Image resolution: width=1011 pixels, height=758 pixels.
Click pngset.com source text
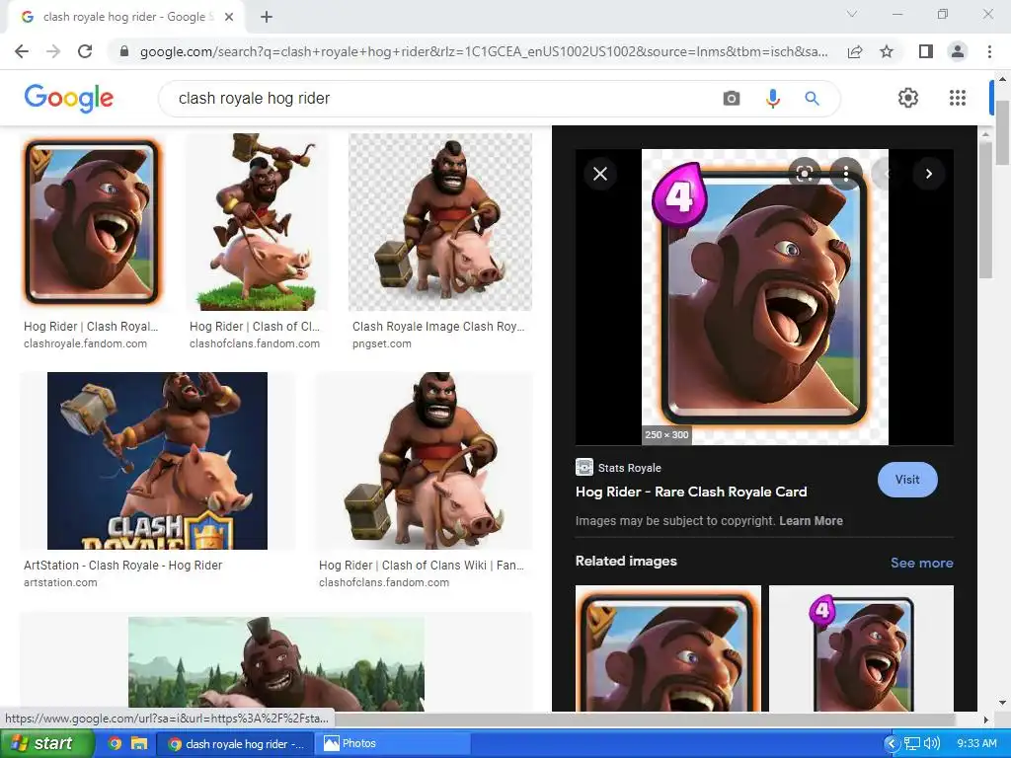pos(382,343)
